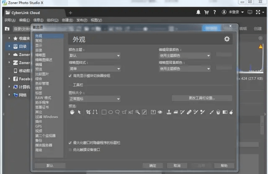Select RAW 格式 in preferences list

pyautogui.click(x=43, y=98)
